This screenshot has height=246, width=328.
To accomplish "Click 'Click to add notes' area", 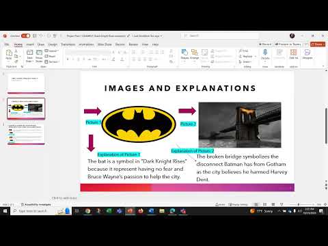I will pos(64,198).
